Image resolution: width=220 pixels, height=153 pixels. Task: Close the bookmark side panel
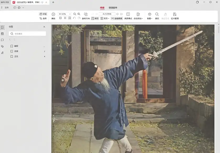(x=44, y=27)
